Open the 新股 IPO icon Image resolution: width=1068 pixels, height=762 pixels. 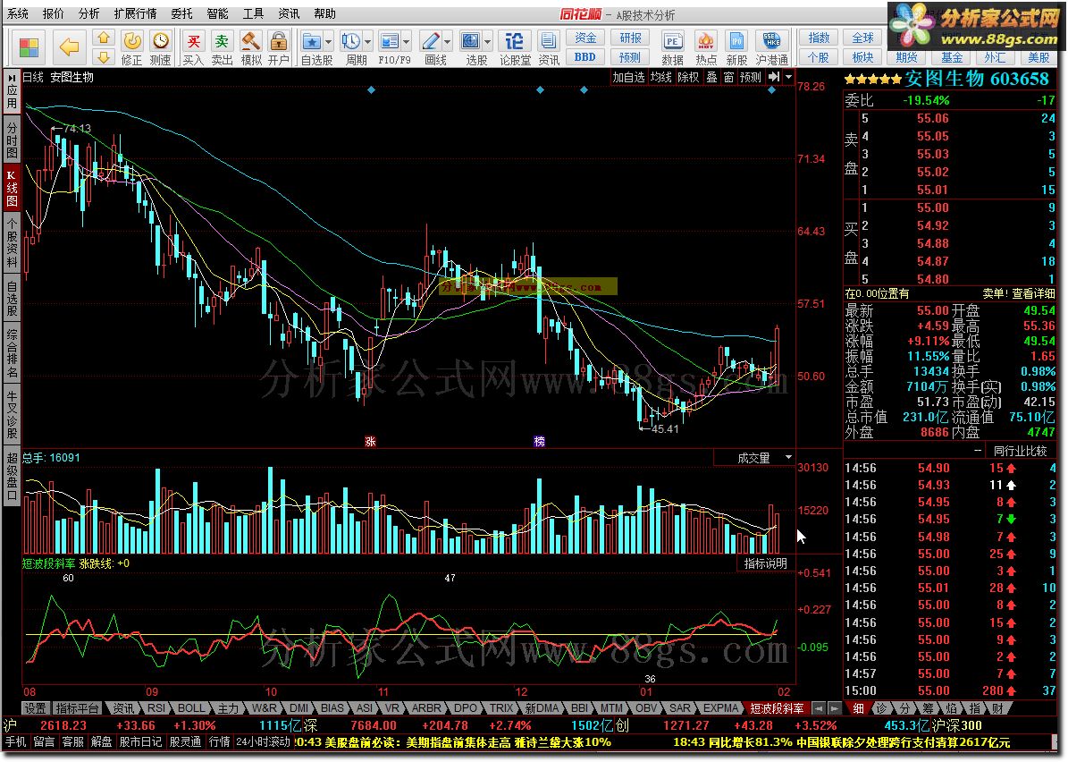click(736, 47)
